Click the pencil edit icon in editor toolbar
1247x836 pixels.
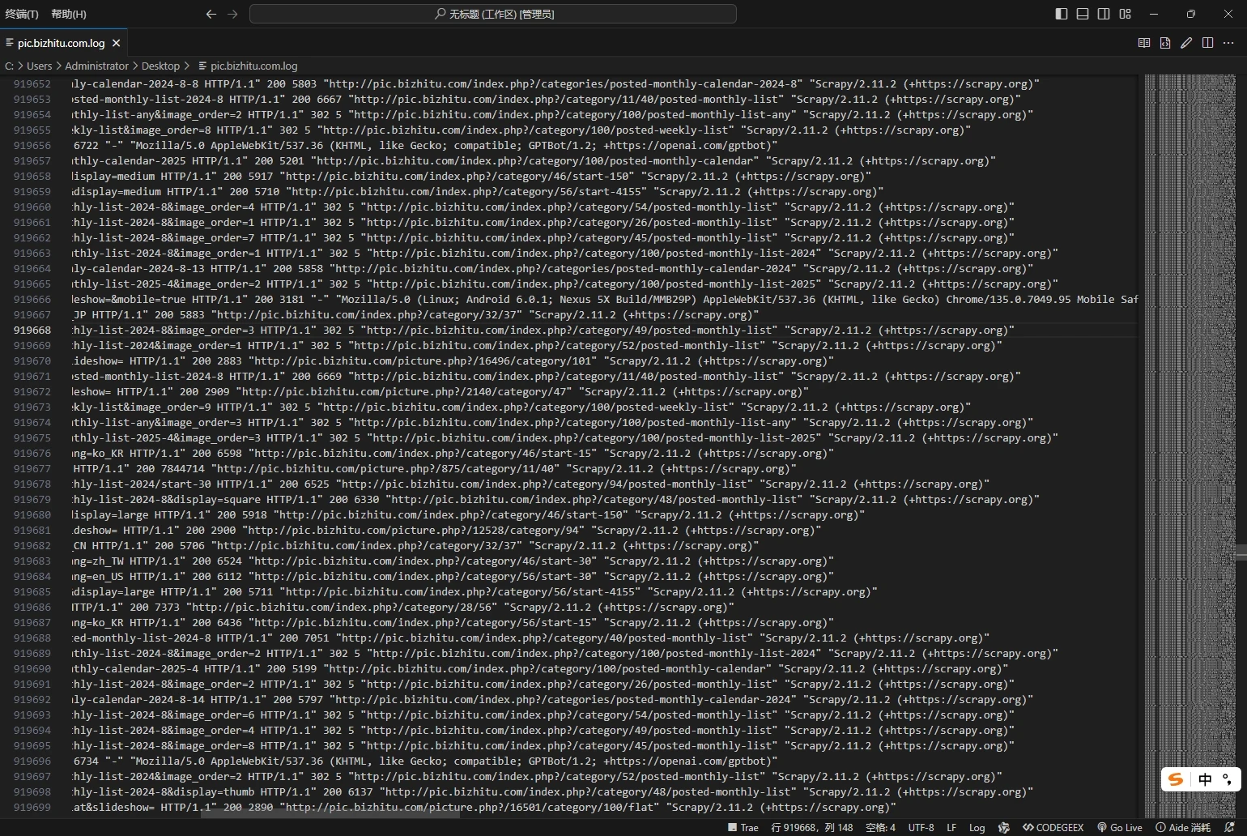pyautogui.click(x=1186, y=43)
